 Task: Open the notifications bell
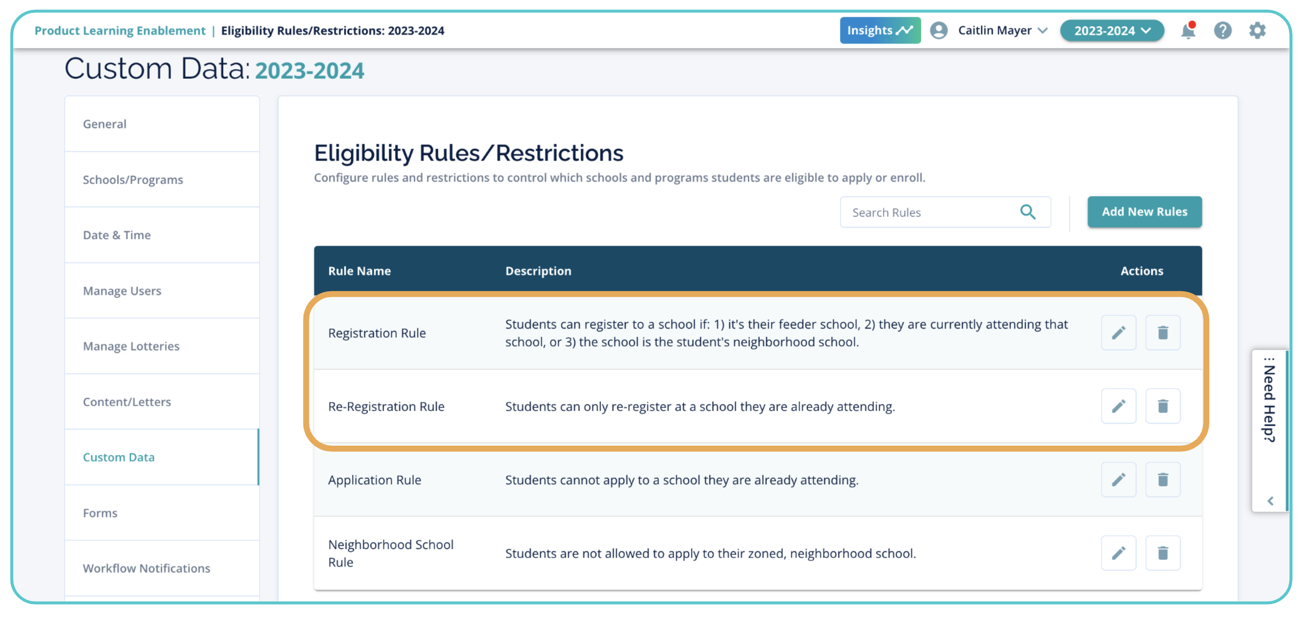point(1187,31)
